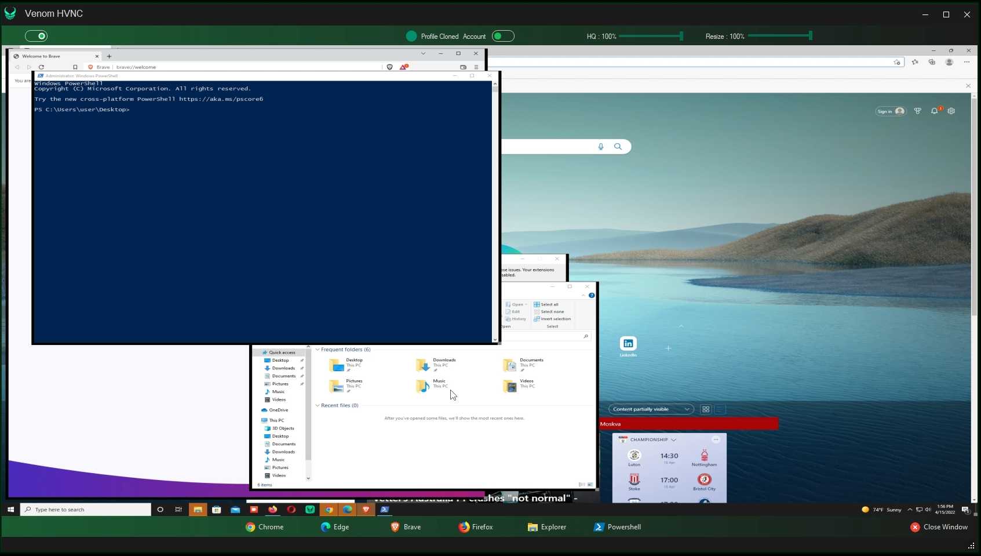Open the Windows Start menu
This screenshot has height=556, width=981.
tap(10, 510)
